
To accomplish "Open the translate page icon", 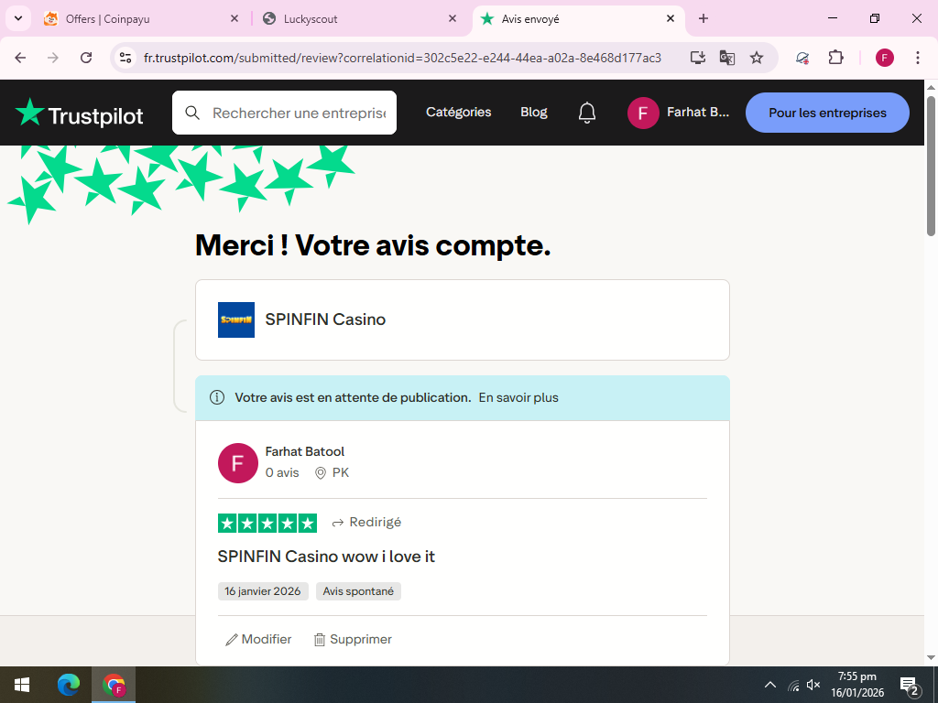I will 726,58.
